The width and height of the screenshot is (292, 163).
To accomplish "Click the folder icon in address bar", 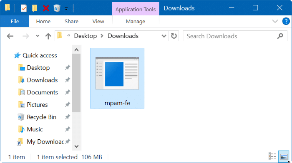I will point(60,35).
